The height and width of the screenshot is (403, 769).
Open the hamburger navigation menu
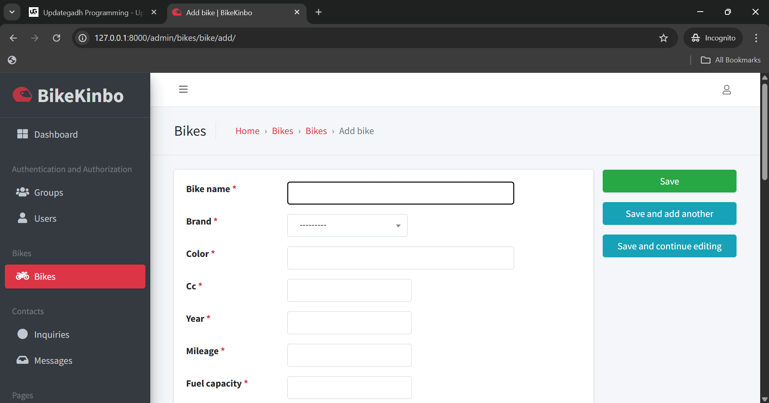(x=183, y=89)
